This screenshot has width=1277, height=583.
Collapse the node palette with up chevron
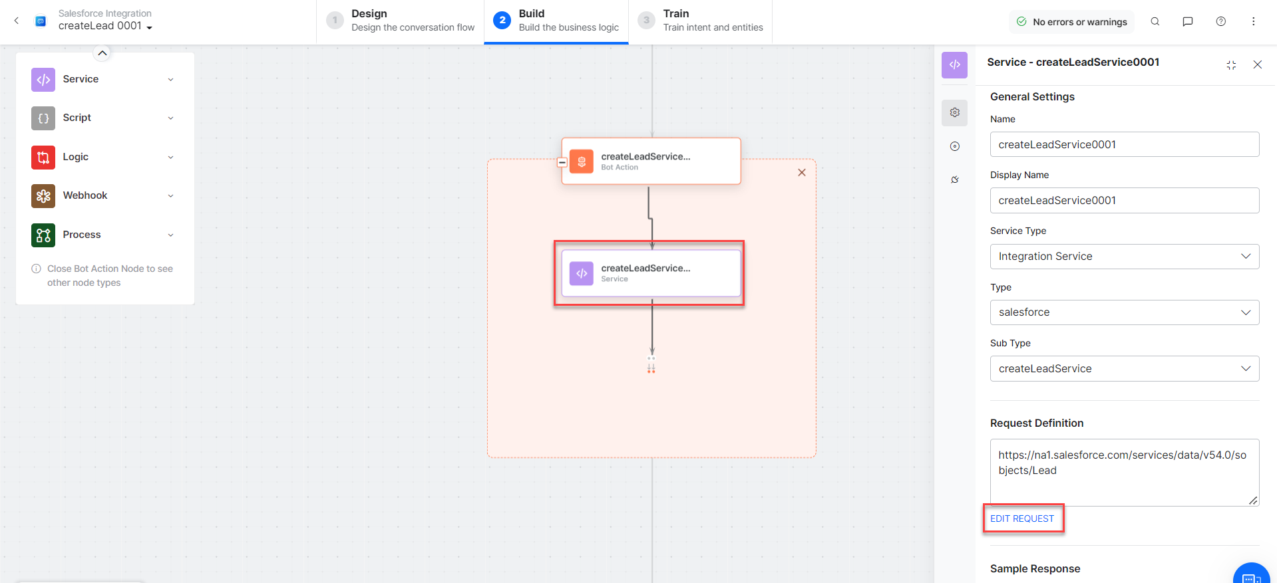102,53
